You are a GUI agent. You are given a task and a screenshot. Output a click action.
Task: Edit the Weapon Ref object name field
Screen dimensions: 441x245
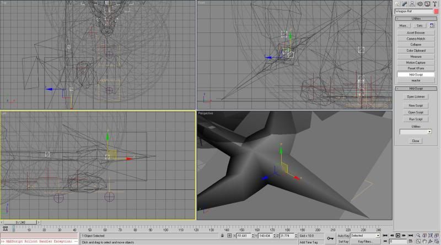coord(414,11)
